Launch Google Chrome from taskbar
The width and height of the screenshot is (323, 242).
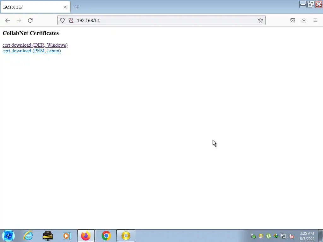[x=106, y=236]
